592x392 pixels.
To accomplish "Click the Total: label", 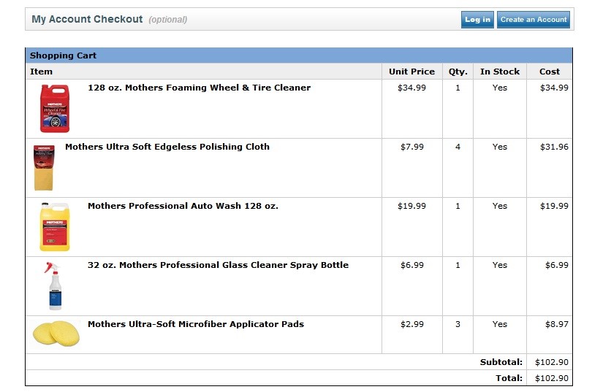I will 509,378.
